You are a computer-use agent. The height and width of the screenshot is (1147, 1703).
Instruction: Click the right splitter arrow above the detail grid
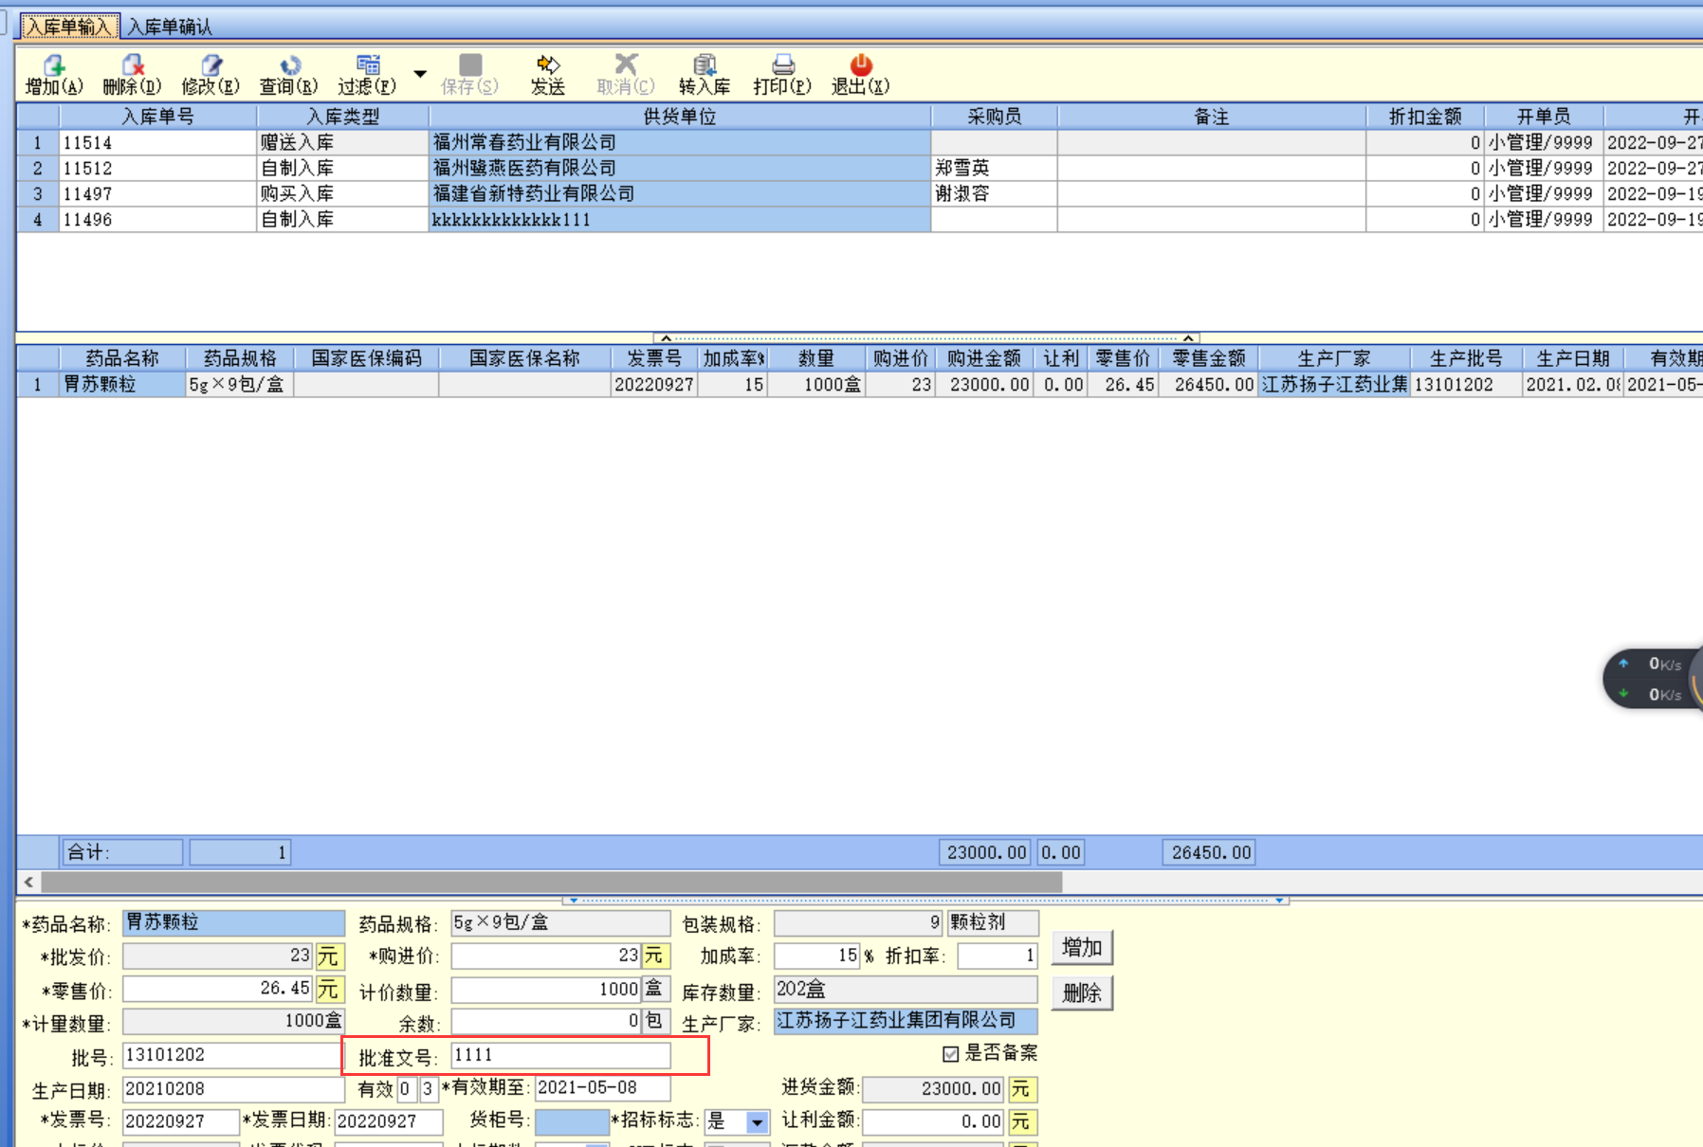pyautogui.click(x=1187, y=337)
